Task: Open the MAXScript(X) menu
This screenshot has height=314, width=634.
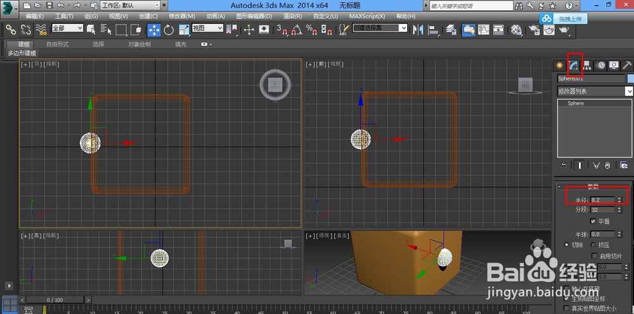Action: 366,16
